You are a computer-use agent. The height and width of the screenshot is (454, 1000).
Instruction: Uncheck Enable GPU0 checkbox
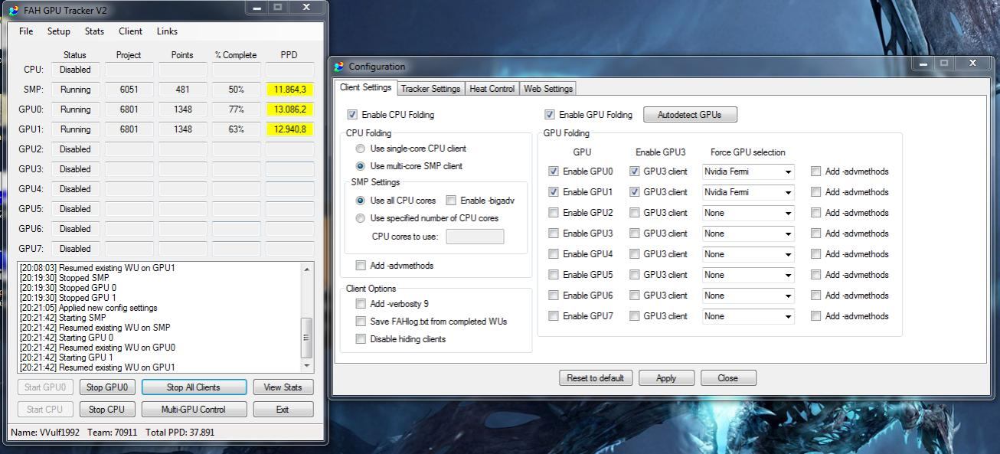[x=554, y=171]
